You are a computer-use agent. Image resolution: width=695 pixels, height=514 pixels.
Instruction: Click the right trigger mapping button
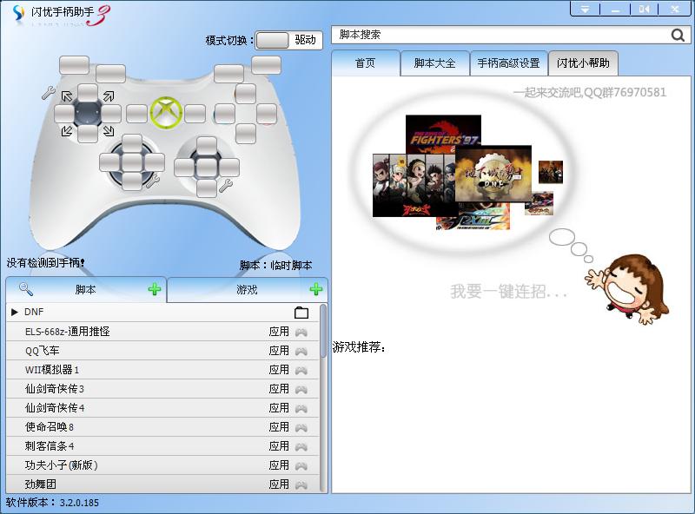(266, 65)
